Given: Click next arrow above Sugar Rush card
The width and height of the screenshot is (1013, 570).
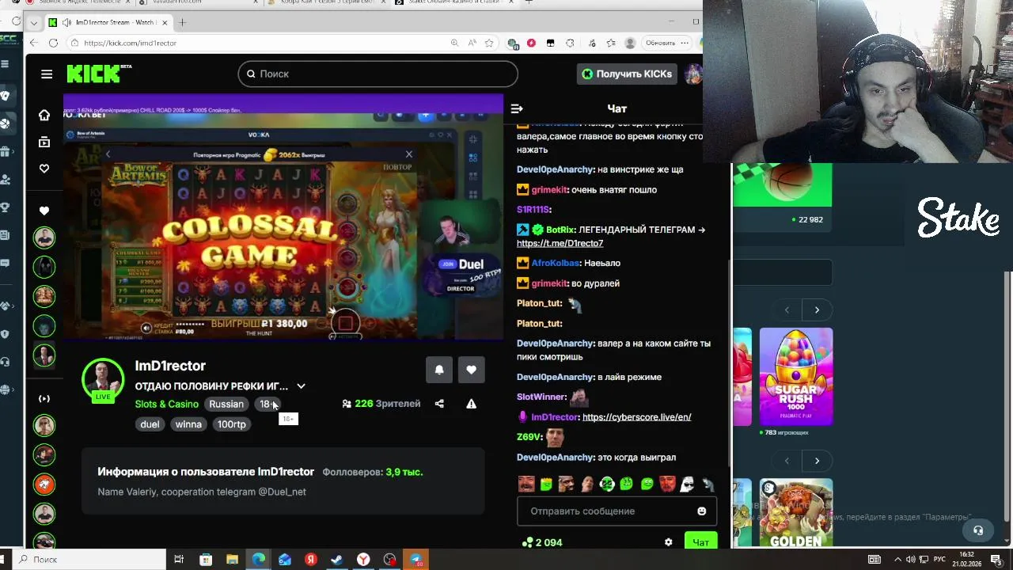Looking at the screenshot, I should [817, 310].
